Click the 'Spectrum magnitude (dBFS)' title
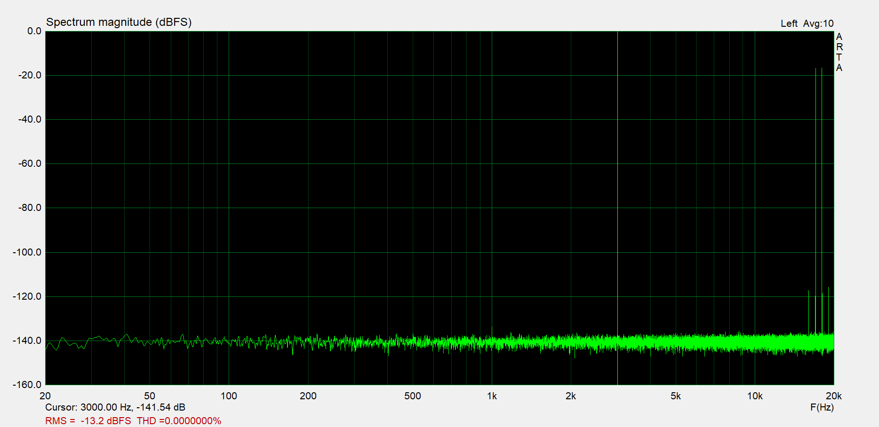Viewport: 879px width, 427px height. (119, 22)
